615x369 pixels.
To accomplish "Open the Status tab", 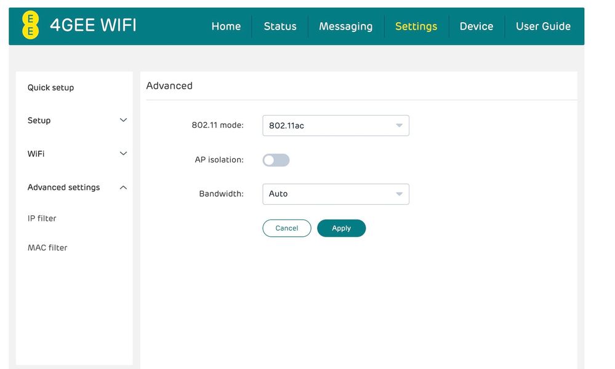I will tap(280, 26).
